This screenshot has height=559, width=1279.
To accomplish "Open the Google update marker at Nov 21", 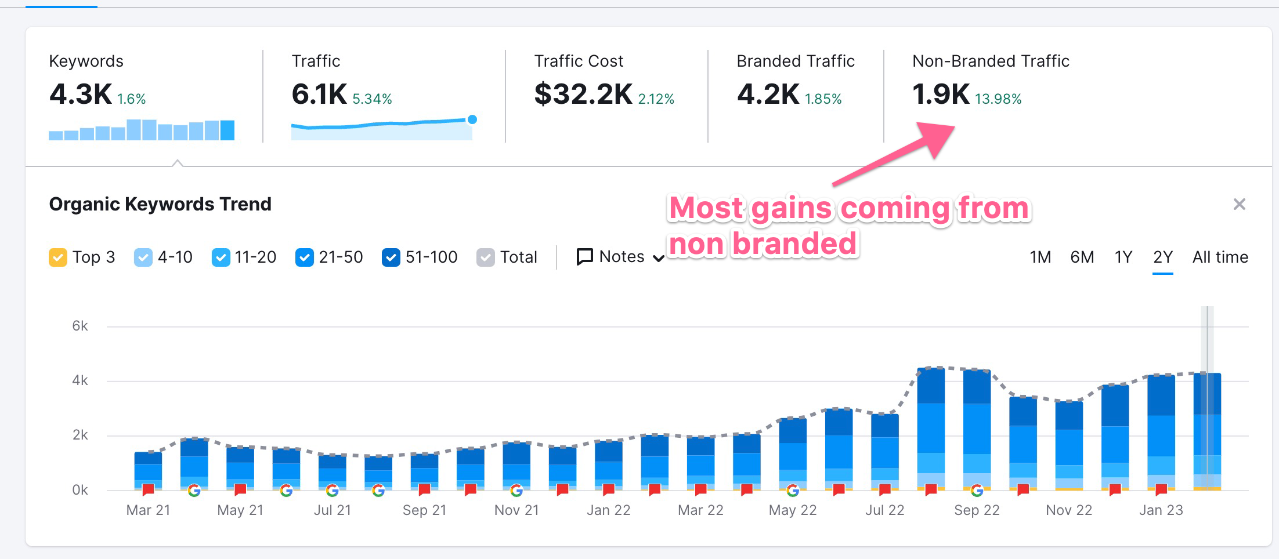I will (x=516, y=491).
